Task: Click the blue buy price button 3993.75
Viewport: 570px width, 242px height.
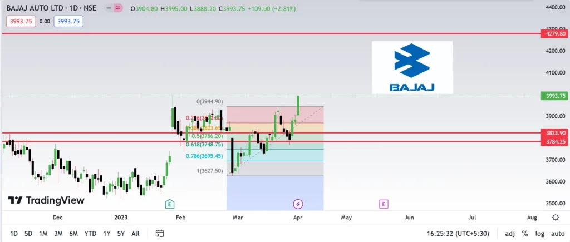Action: 68,22
